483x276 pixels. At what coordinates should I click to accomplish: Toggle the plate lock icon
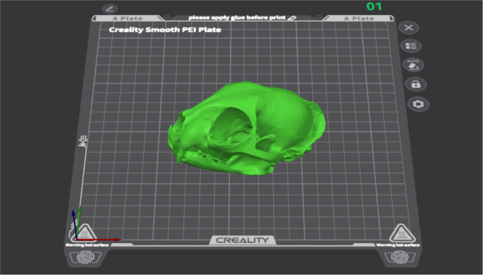[416, 85]
